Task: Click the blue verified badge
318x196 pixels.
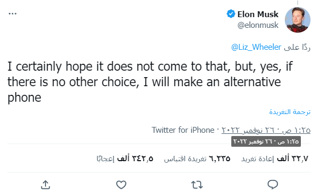Action: point(231,14)
